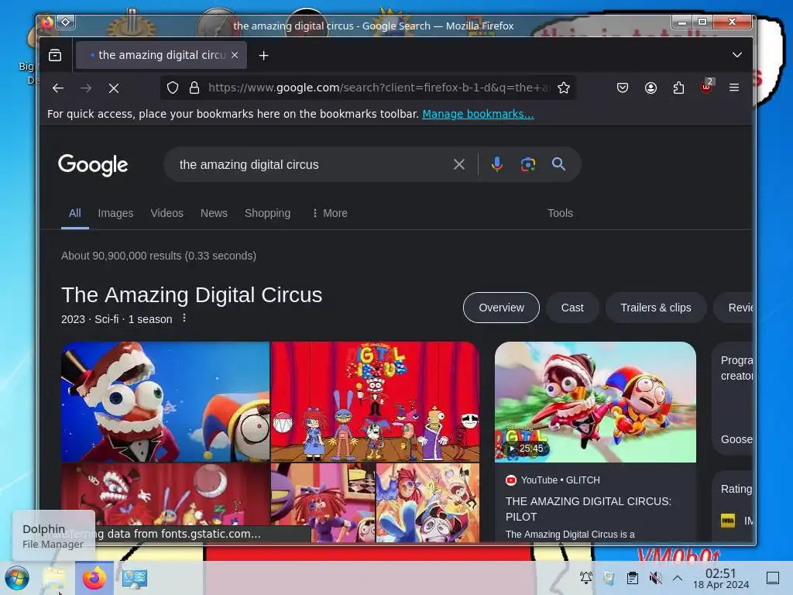This screenshot has width=793, height=595.
Task: Click the show desktop button
Action: (773, 578)
